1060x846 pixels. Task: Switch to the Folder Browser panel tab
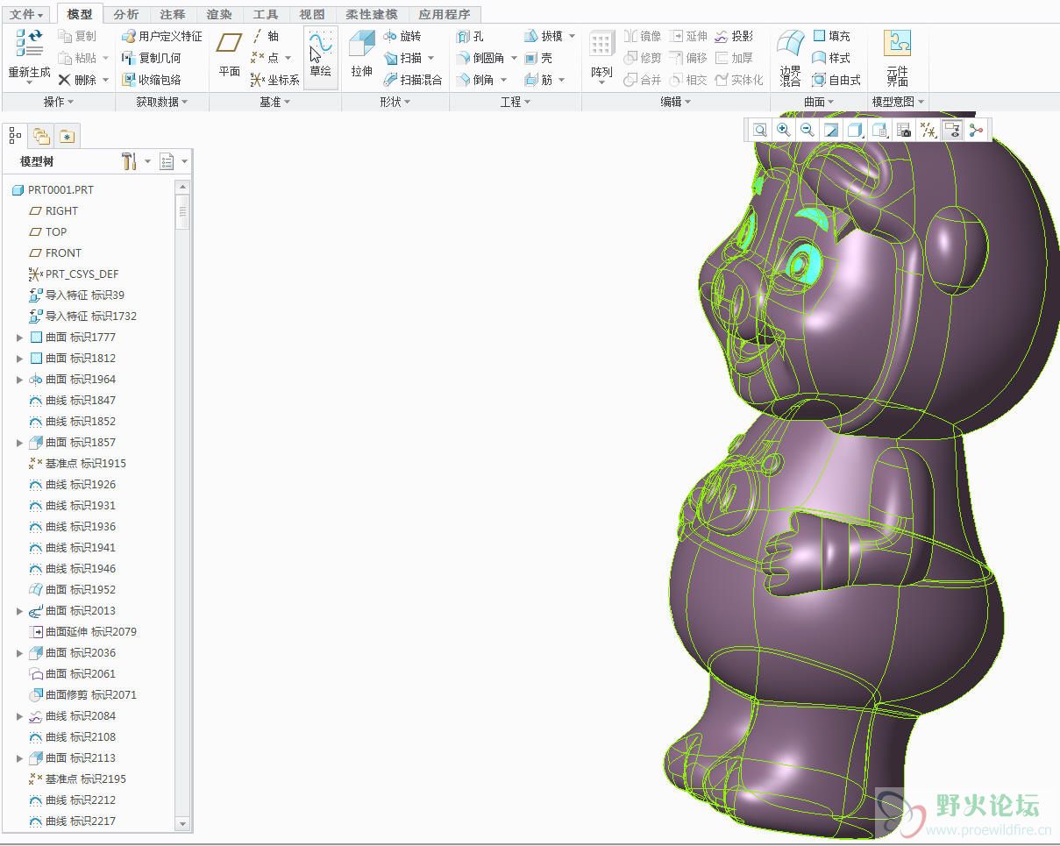41,136
